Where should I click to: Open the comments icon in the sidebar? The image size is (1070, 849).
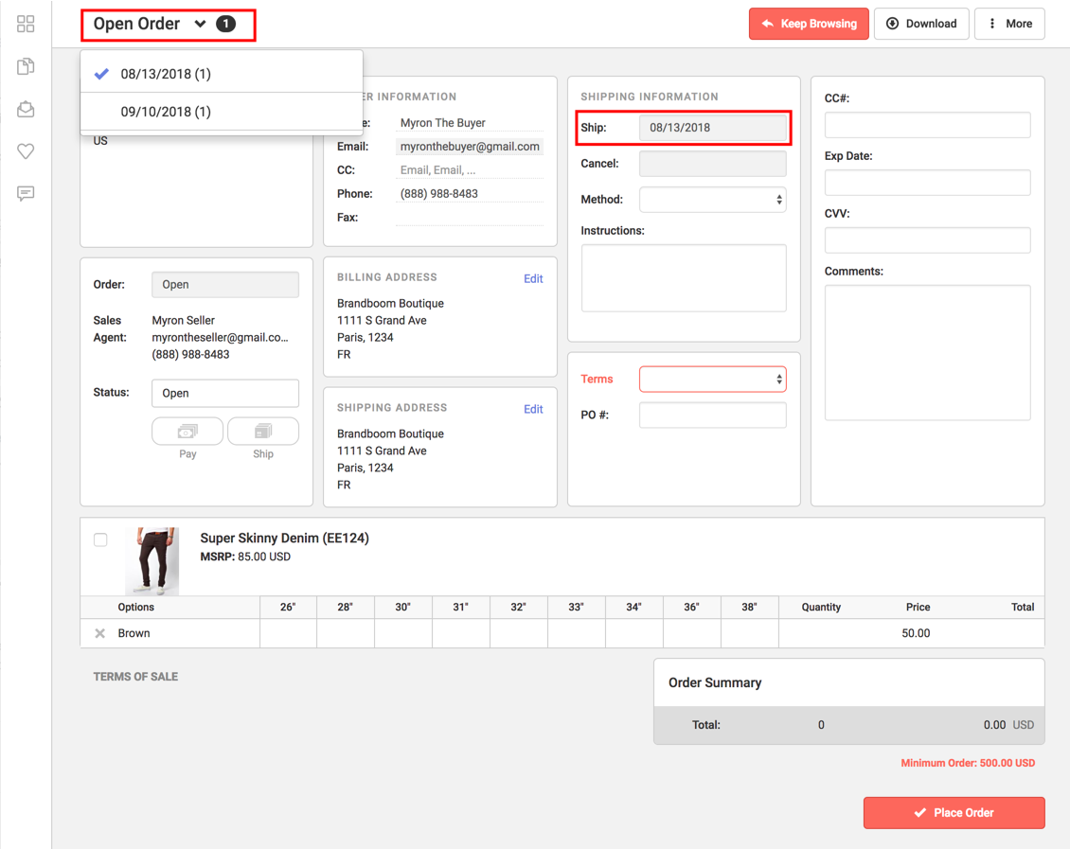click(x=26, y=194)
